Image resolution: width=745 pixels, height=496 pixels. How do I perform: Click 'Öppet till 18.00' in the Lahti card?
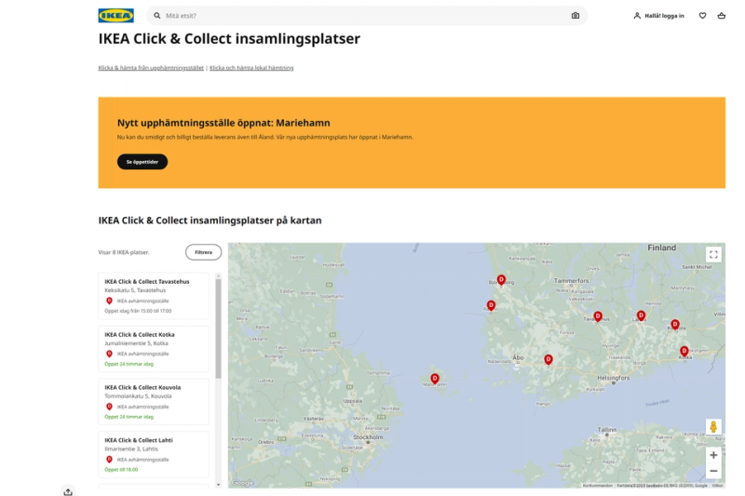121,469
